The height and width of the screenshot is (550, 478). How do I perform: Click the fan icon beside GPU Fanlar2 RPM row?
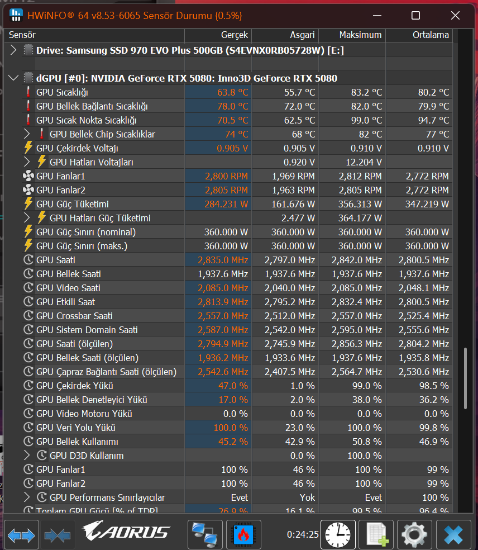coord(28,190)
